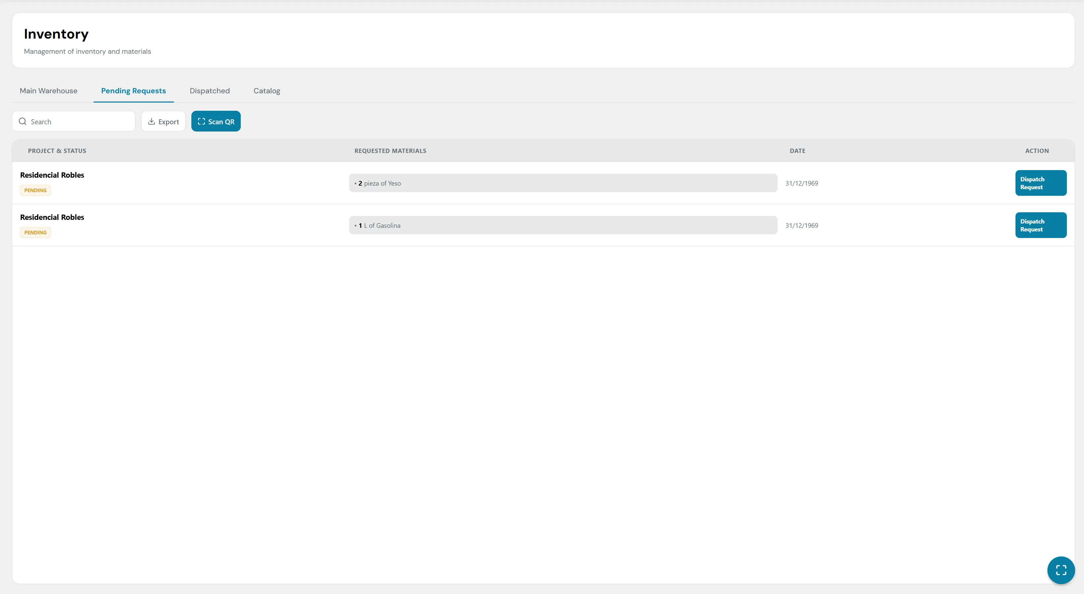Image resolution: width=1084 pixels, height=594 pixels.
Task: Dispatch Request for the Gasolina row
Action: click(x=1041, y=225)
